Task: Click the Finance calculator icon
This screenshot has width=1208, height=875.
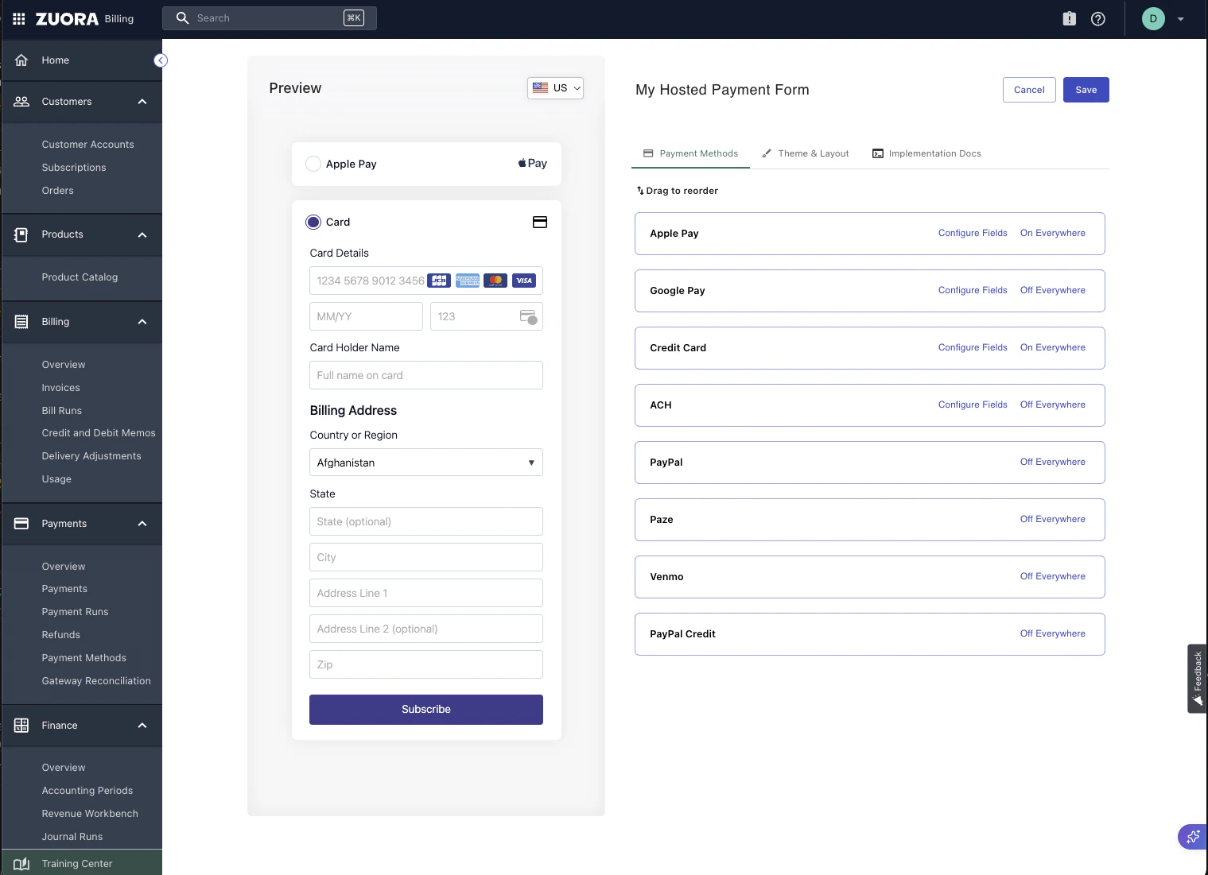Action: click(21, 726)
